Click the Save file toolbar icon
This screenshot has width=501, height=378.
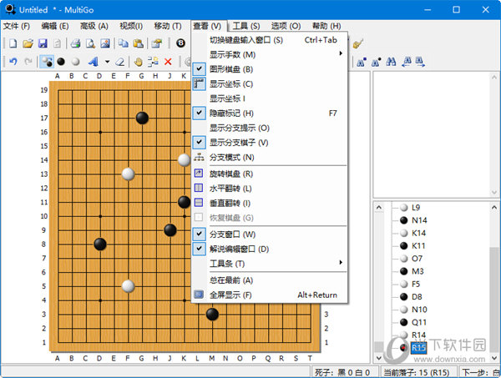pos(41,43)
